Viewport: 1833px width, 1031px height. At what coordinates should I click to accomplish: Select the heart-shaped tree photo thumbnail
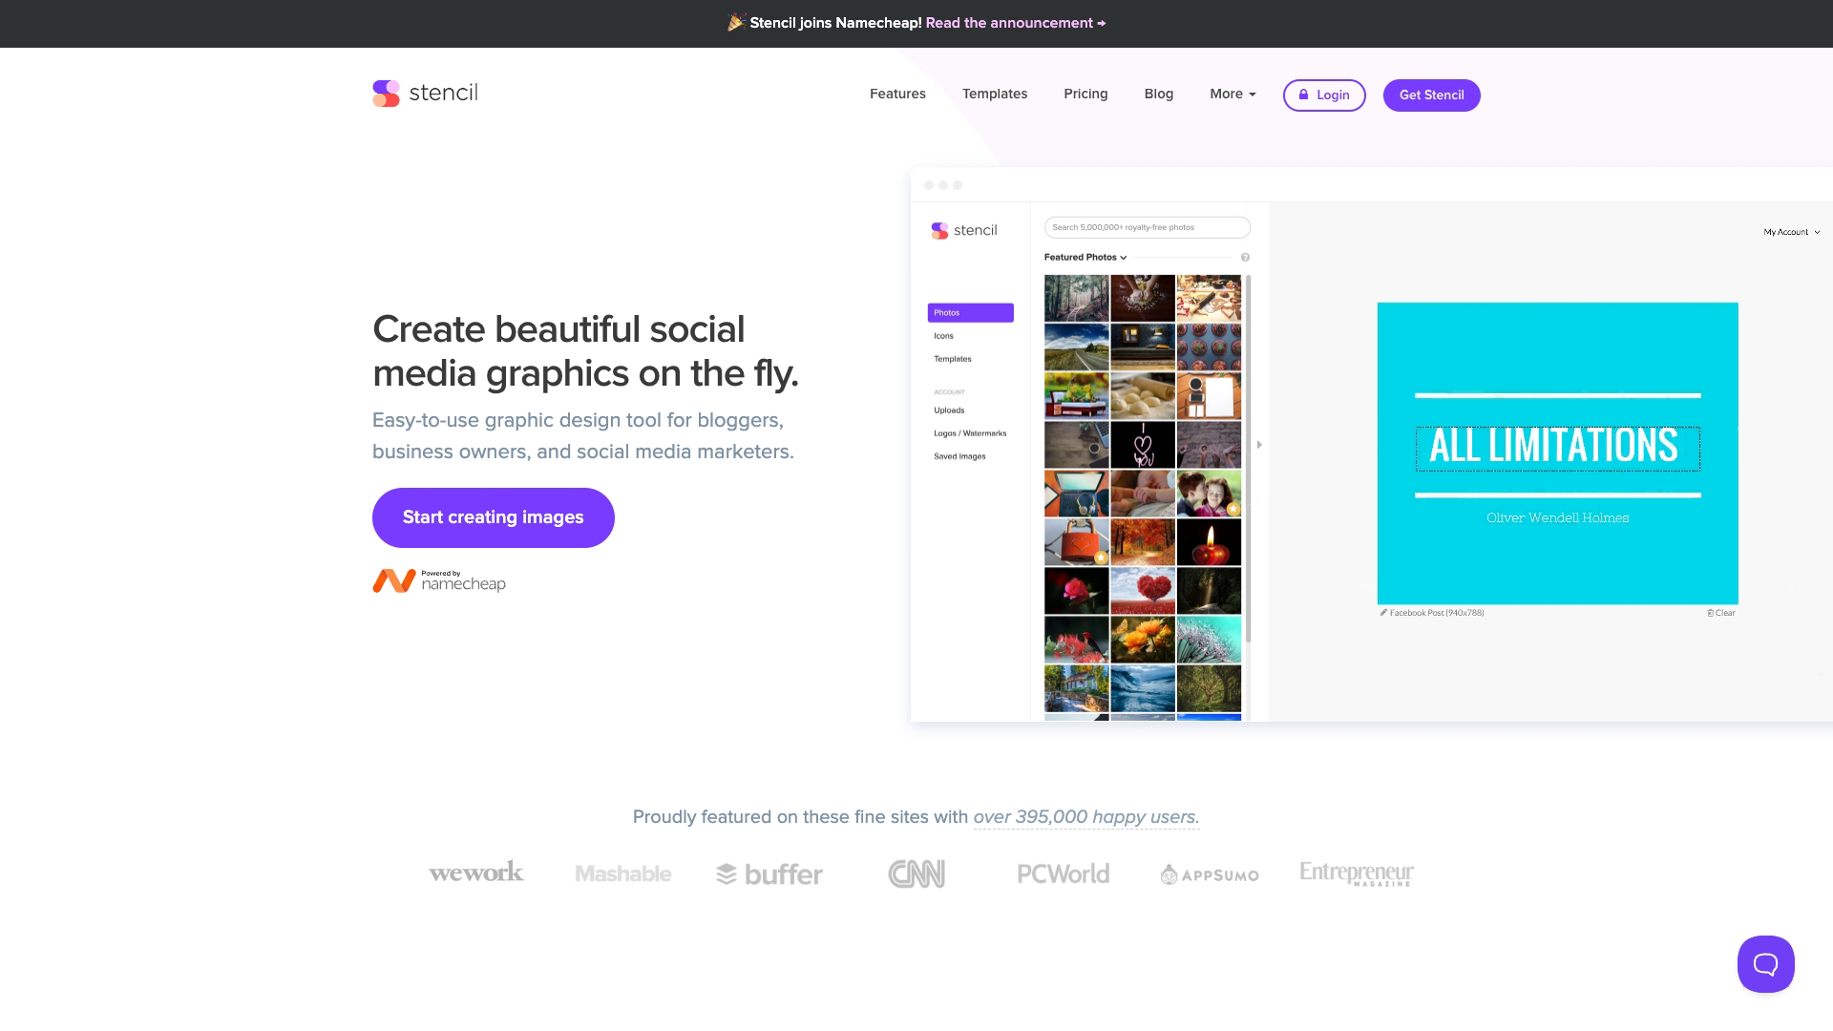[1143, 591]
